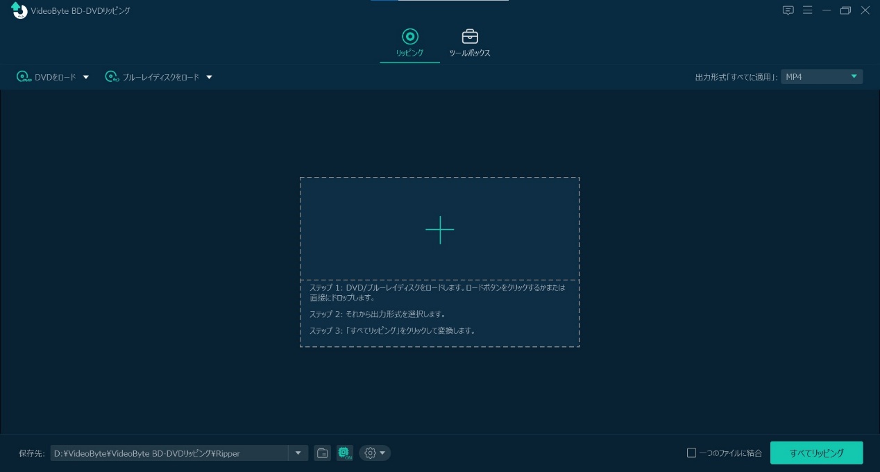The width and height of the screenshot is (880, 472).
Task: Click the すべてリッピング button
Action: [817, 453]
